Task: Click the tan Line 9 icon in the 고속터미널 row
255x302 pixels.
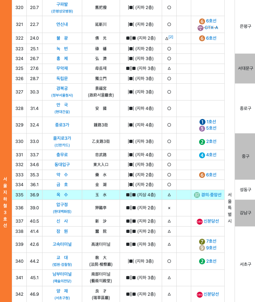Action: click(202, 248)
